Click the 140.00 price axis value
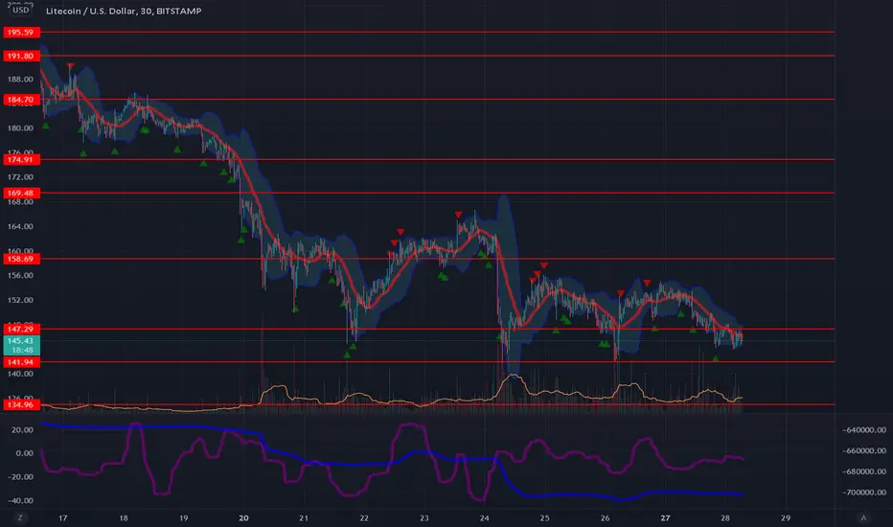Viewport: 893px width, 527px height. (20, 374)
